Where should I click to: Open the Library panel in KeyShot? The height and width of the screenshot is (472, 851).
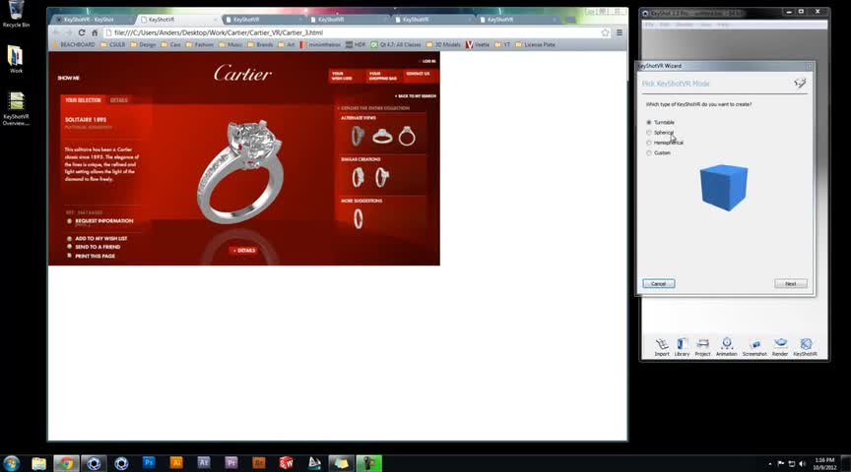point(683,347)
